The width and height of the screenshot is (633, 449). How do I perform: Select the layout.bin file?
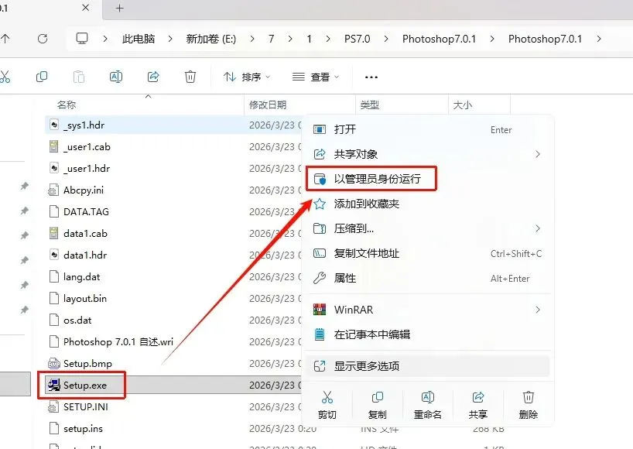point(85,298)
